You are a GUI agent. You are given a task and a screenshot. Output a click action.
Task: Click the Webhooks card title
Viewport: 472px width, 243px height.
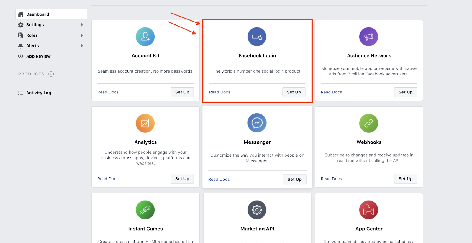(369, 142)
